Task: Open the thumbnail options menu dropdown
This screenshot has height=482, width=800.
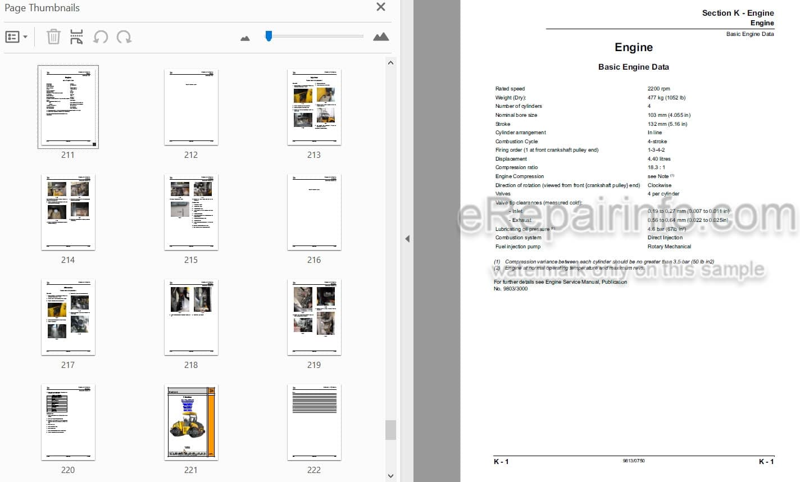Action: [x=16, y=37]
